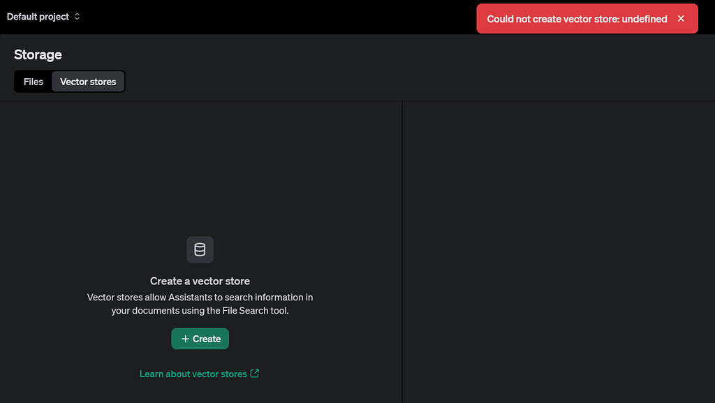Open the Learn about vector stores link
Viewport: 715px width, 403px height.
193,374
